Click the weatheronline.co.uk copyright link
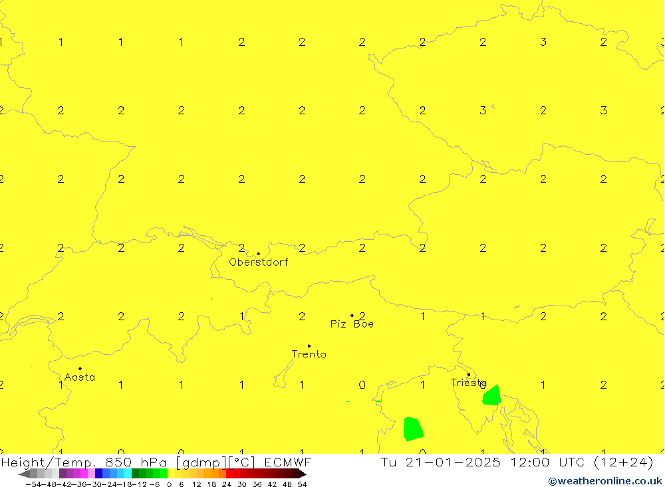The image size is (665, 487). coord(605,481)
